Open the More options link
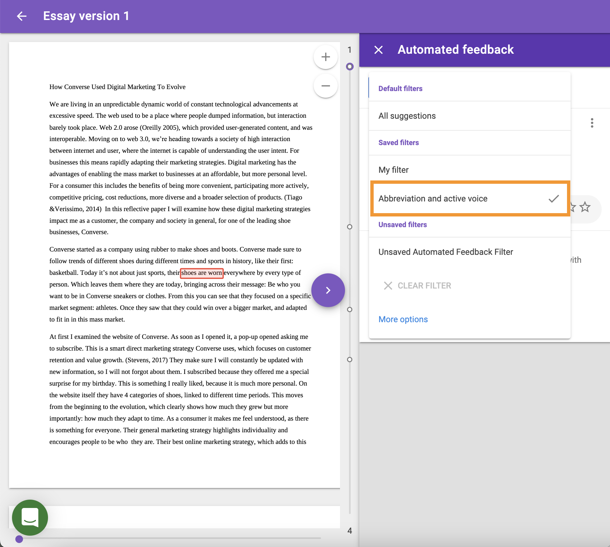Viewport: 610px width, 547px height. pos(403,319)
